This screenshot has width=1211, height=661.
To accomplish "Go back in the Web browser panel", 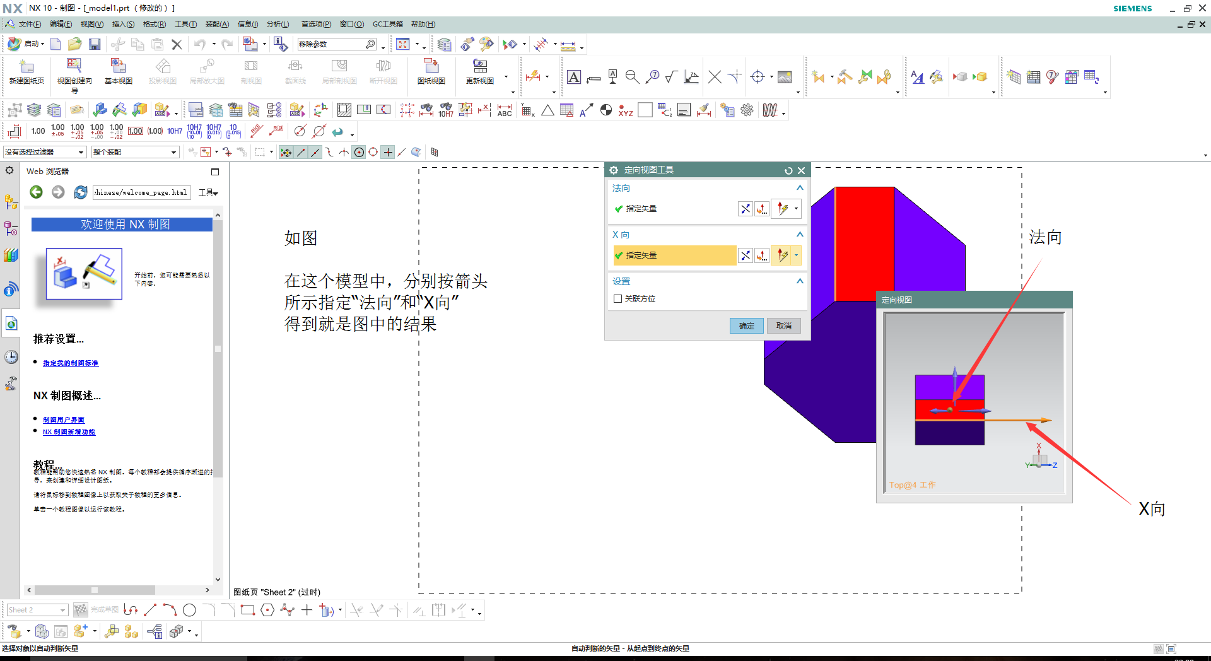I will 36,192.
